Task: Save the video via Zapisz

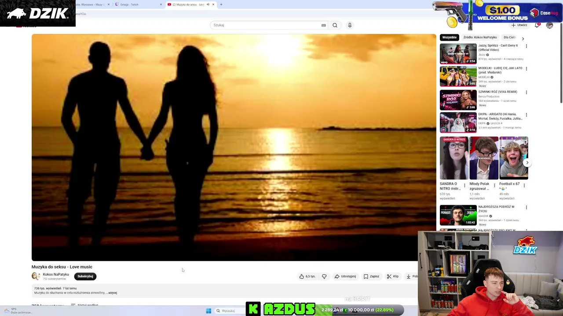Action: pyautogui.click(x=371, y=276)
